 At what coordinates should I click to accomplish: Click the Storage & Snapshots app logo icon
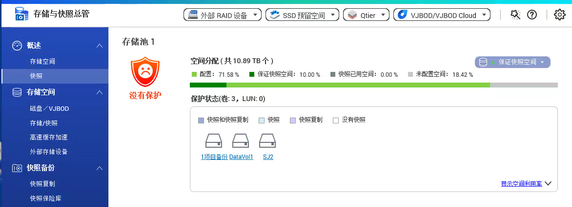21,14
